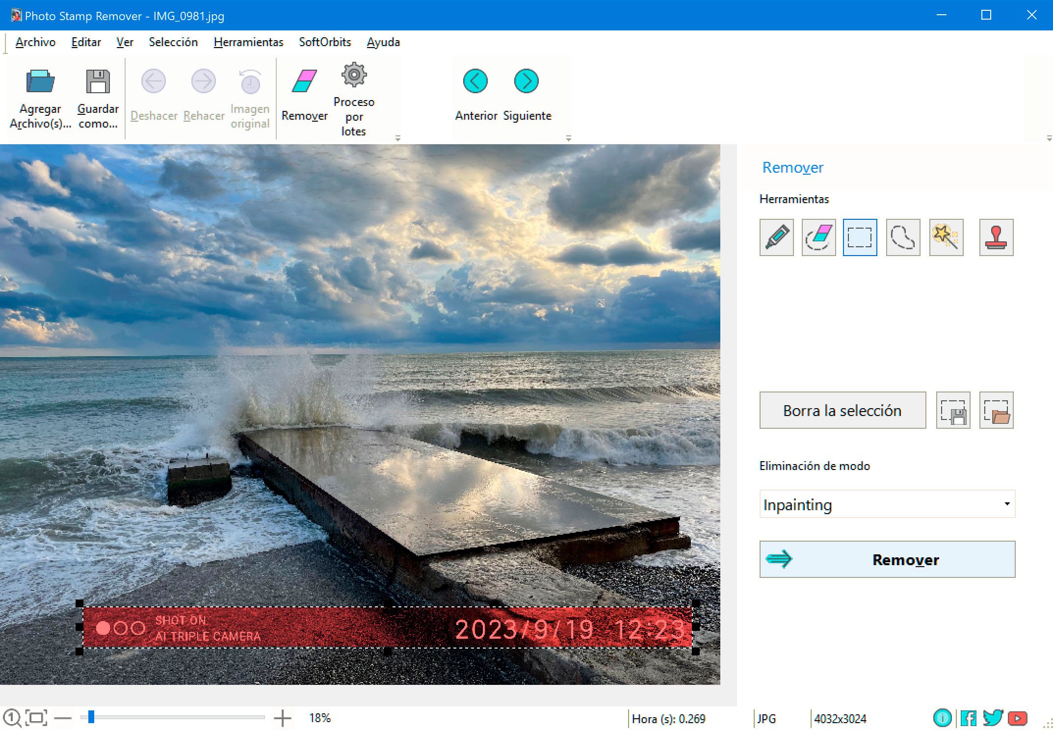Open the info circle icon
Viewport: 1053px width, 730px height.
pyautogui.click(x=943, y=718)
